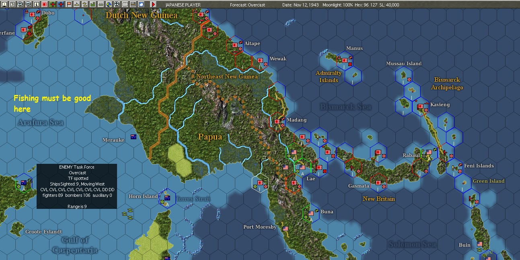The image size is (520, 260).
Task: Click the red arrow end-turn icon
Action: pyautogui.click(x=153, y=4)
